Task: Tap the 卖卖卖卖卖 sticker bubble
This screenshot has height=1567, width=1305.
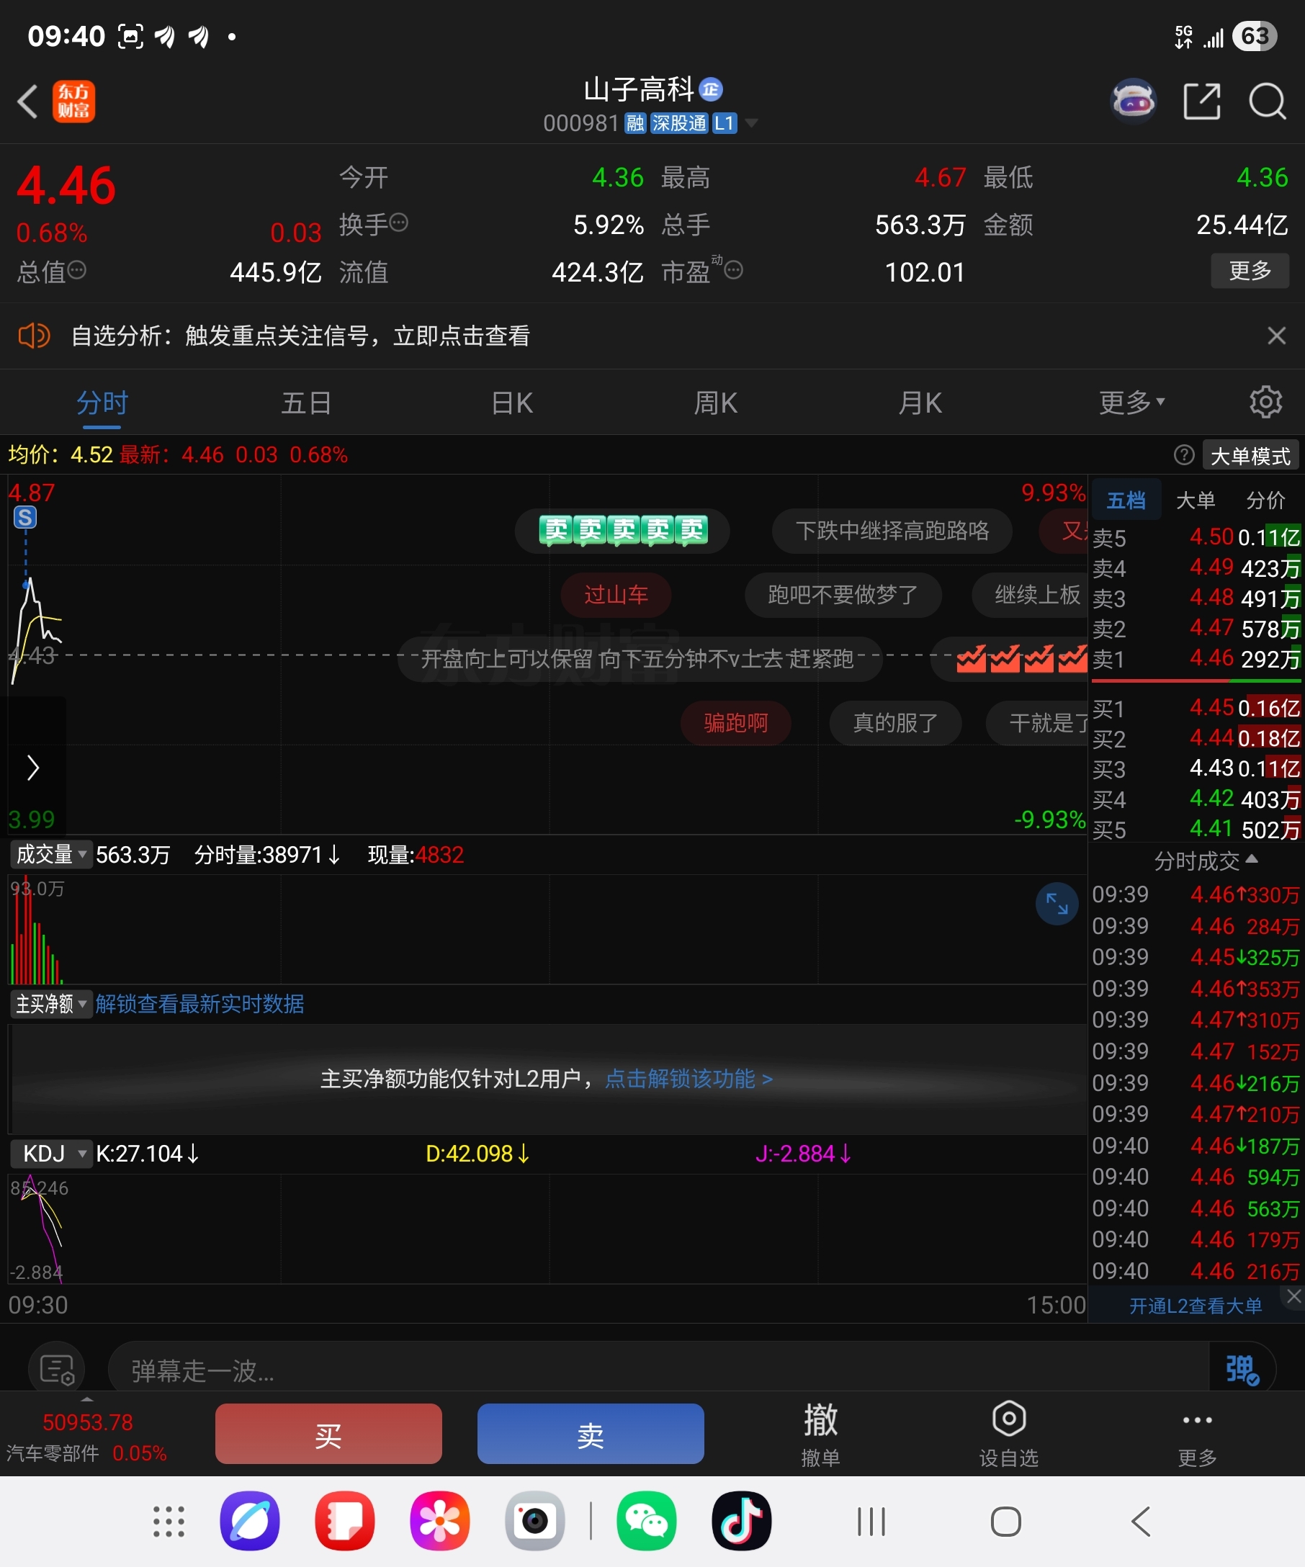Action: click(622, 530)
